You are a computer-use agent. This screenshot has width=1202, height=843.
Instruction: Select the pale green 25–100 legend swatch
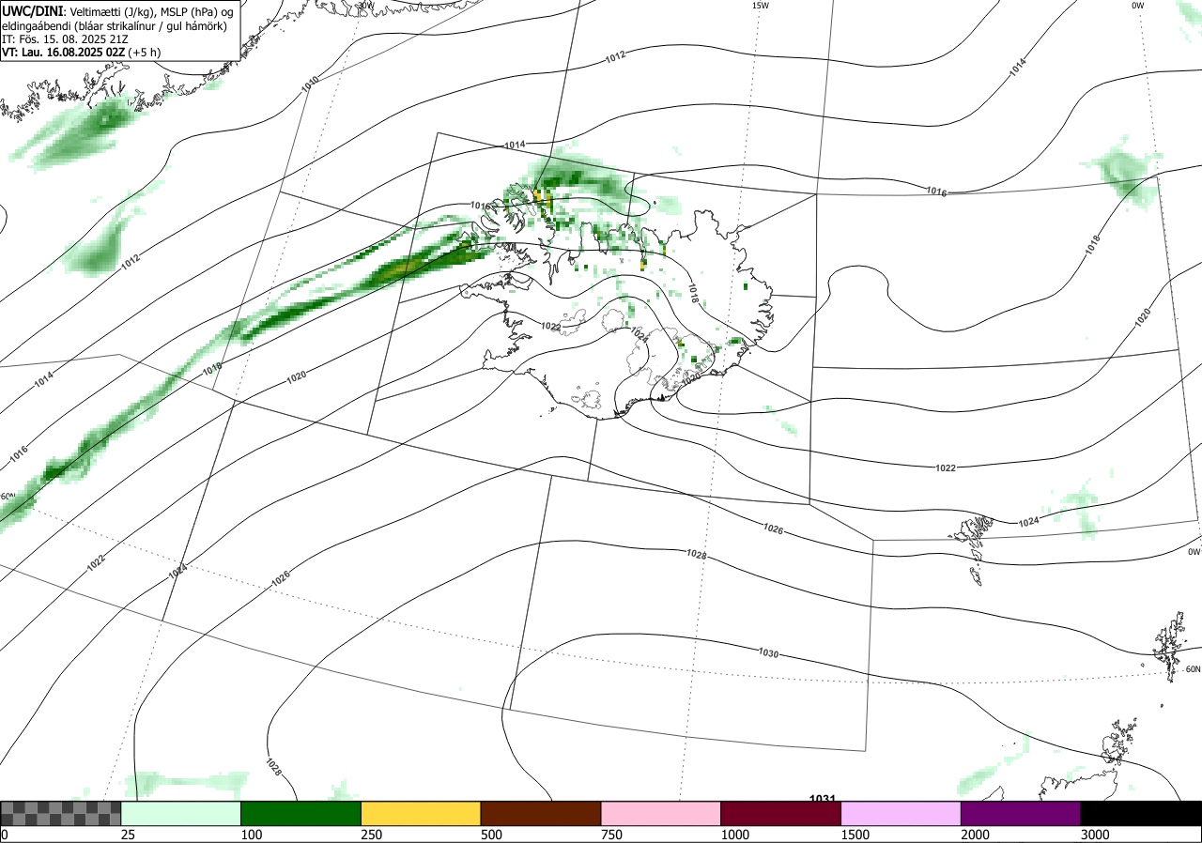coord(181,813)
